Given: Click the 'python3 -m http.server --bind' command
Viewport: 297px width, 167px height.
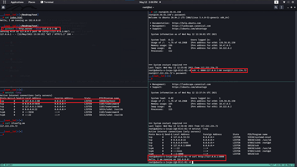Looking at the screenshot, I should point(31,29).
